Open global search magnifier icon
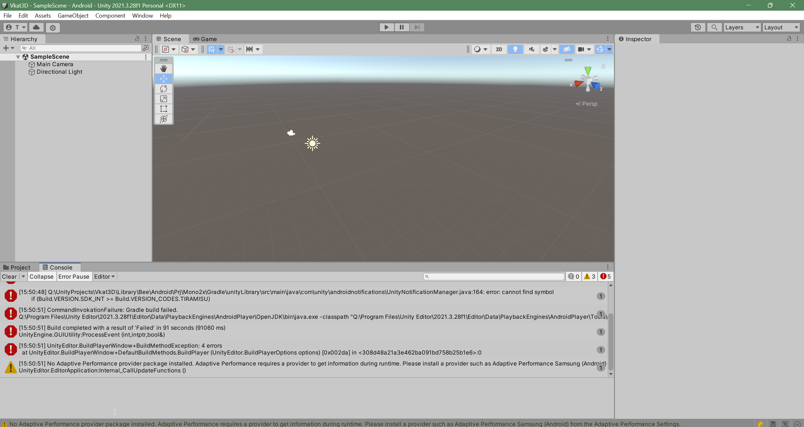Image resolution: width=804 pixels, height=427 pixels. [714, 27]
